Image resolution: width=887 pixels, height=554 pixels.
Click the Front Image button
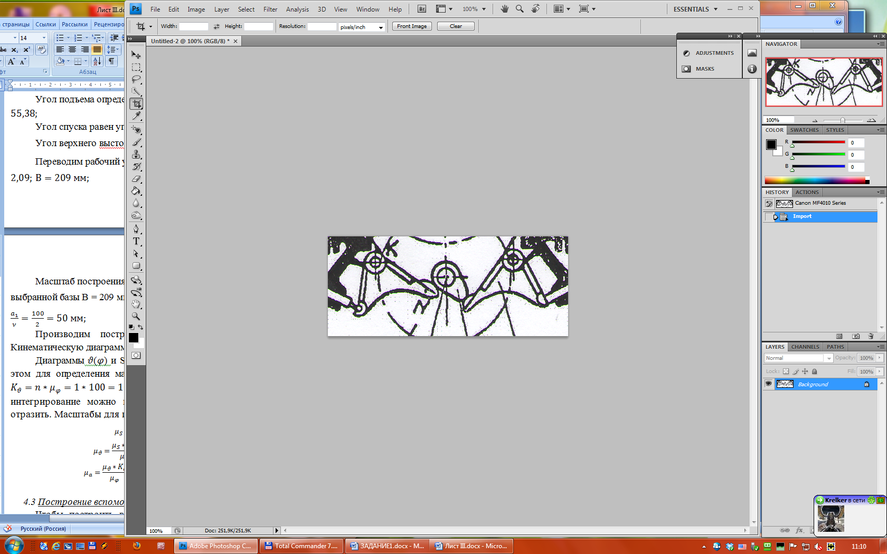(x=412, y=26)
